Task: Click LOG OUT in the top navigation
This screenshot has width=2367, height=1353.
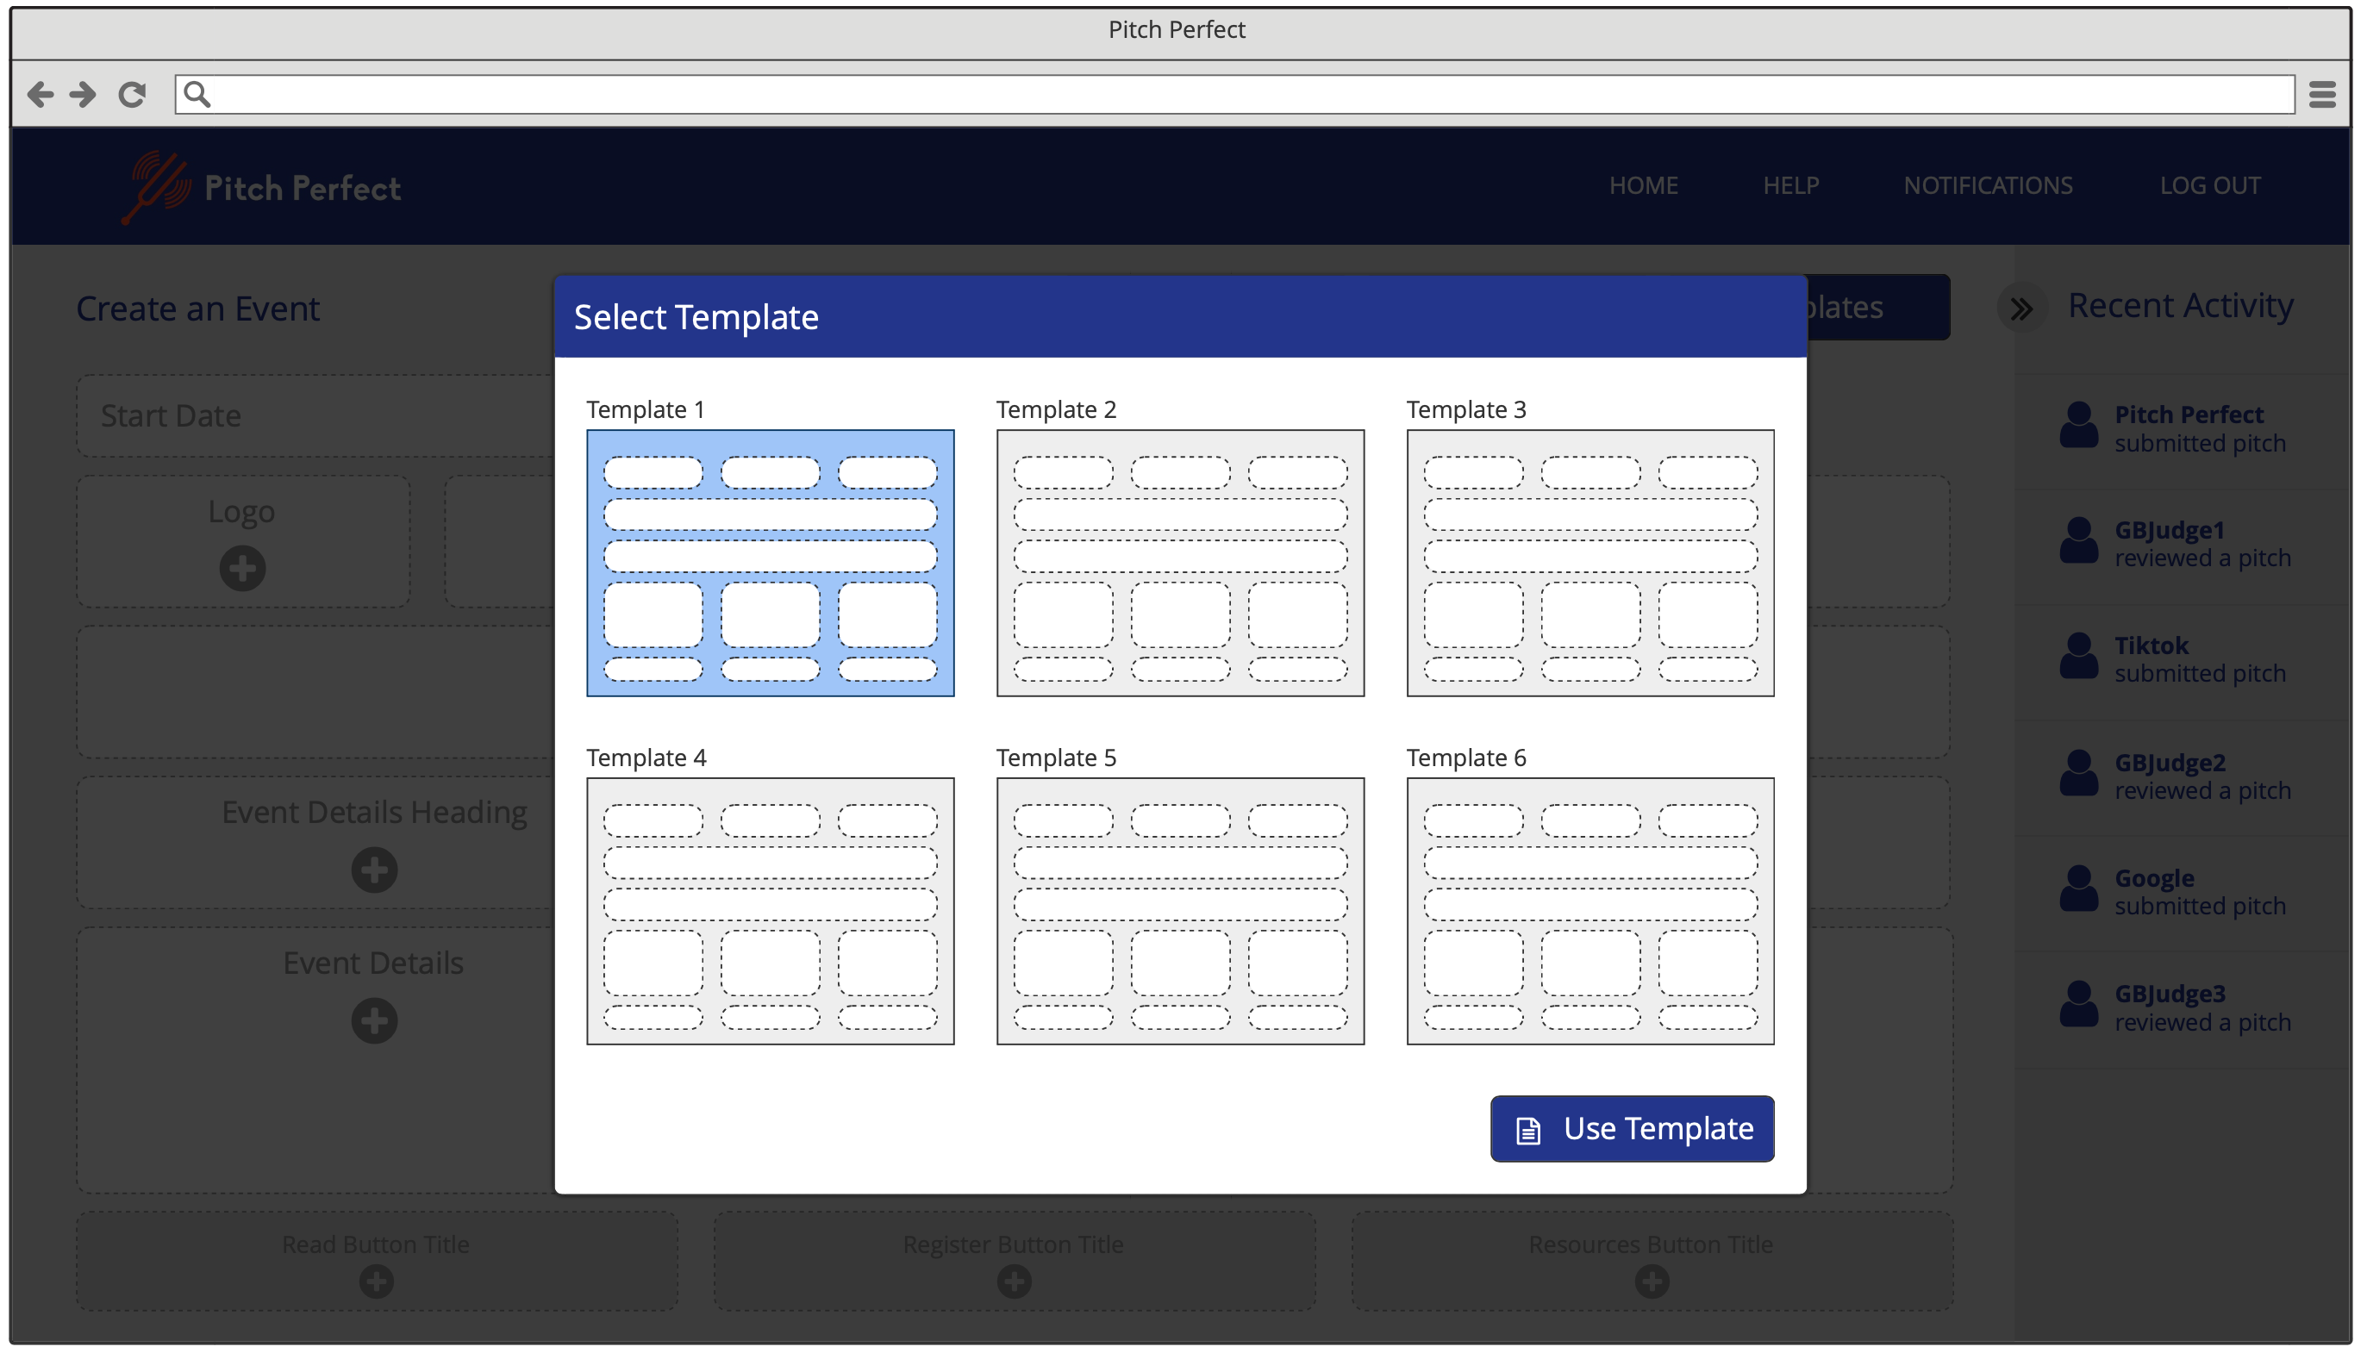Action: coord(2211,185)
